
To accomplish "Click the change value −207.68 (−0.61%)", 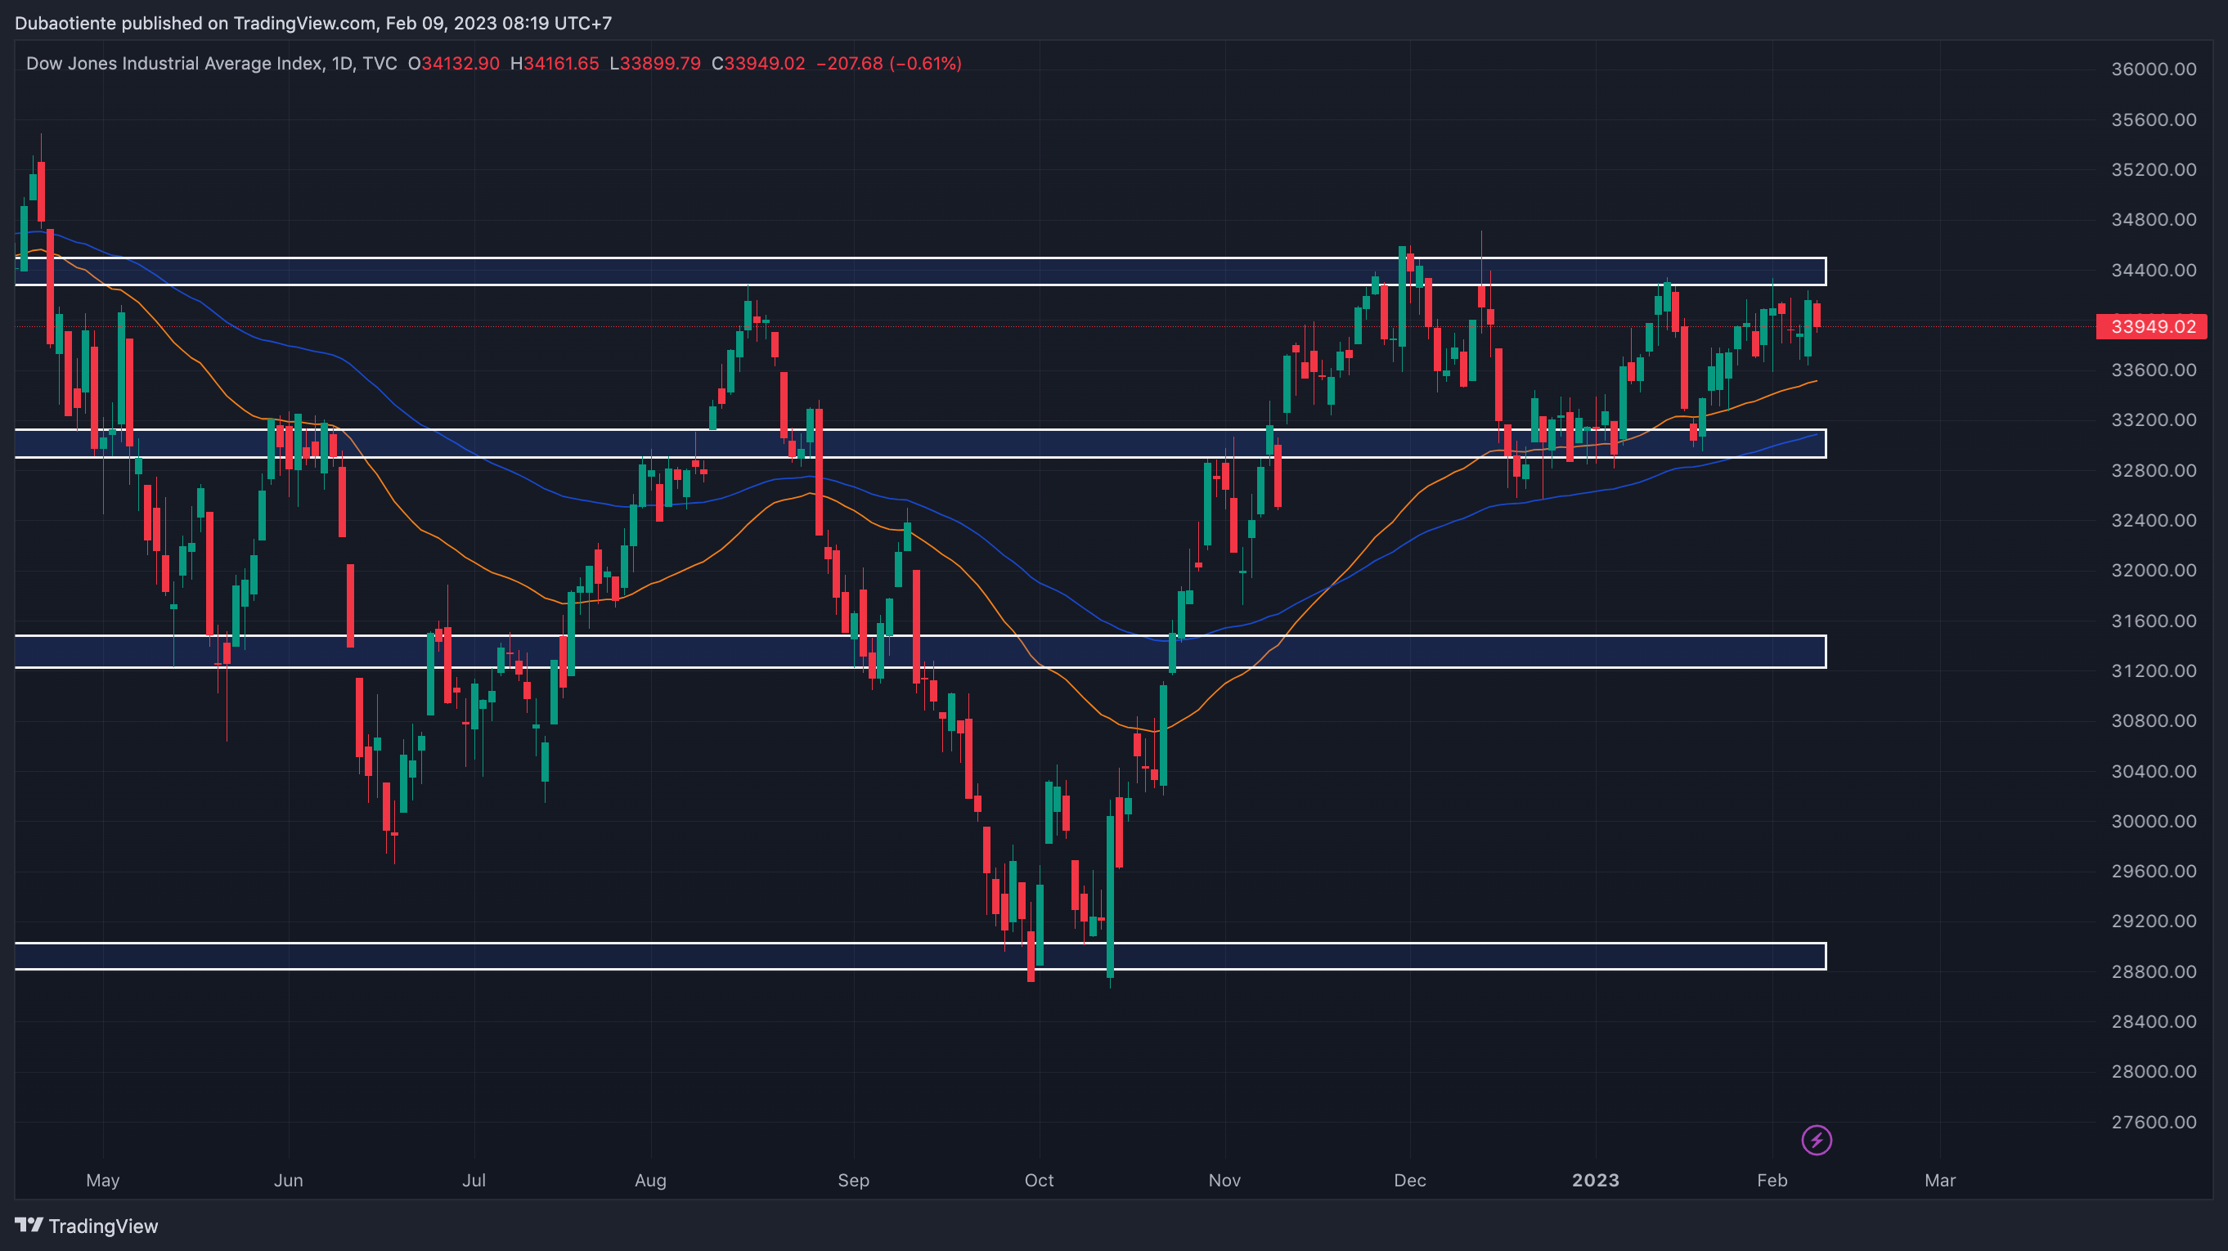I will tap(889, 63).
